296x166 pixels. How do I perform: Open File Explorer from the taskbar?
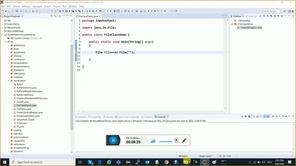pos(186,162)
